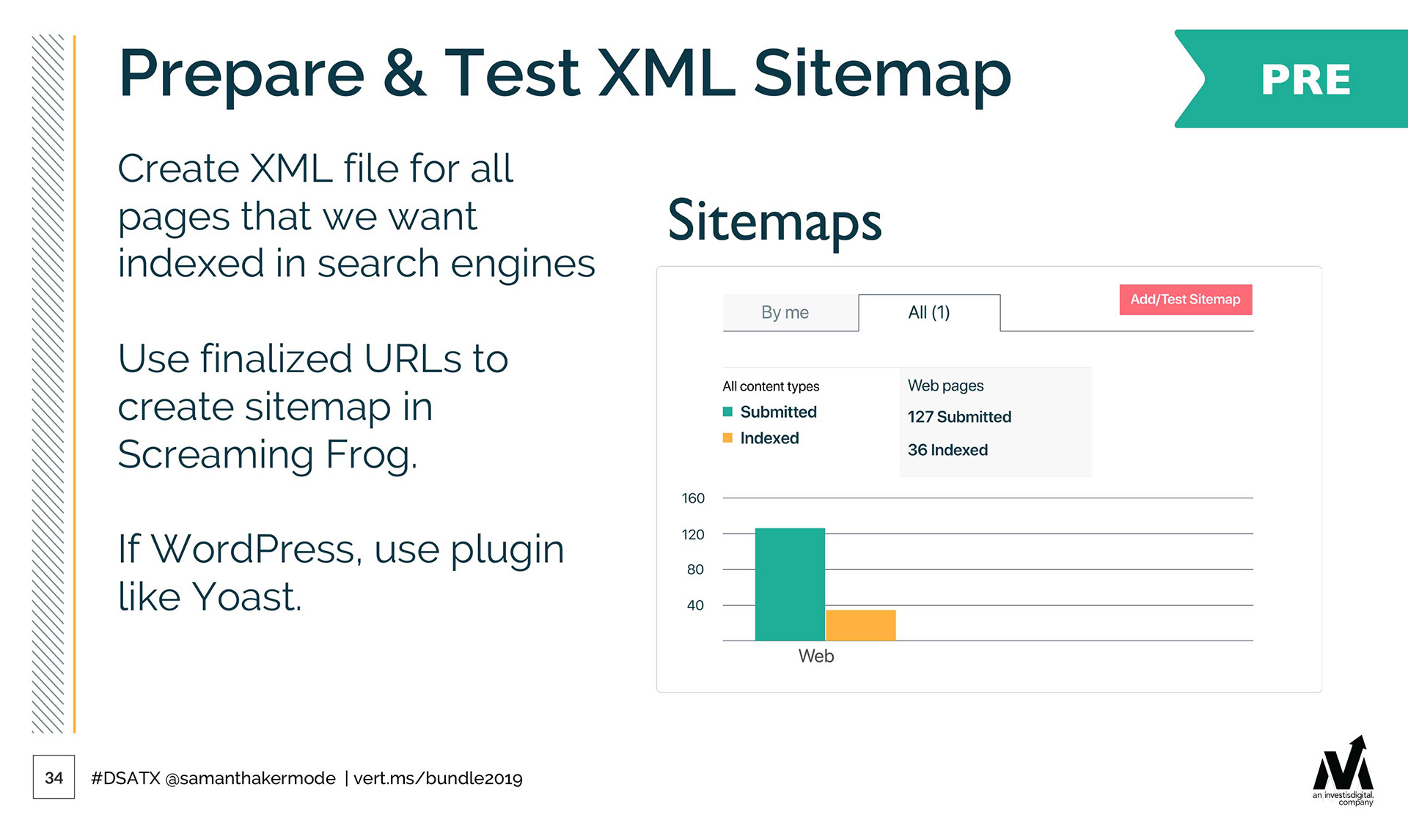Click the All content types label

771,386
